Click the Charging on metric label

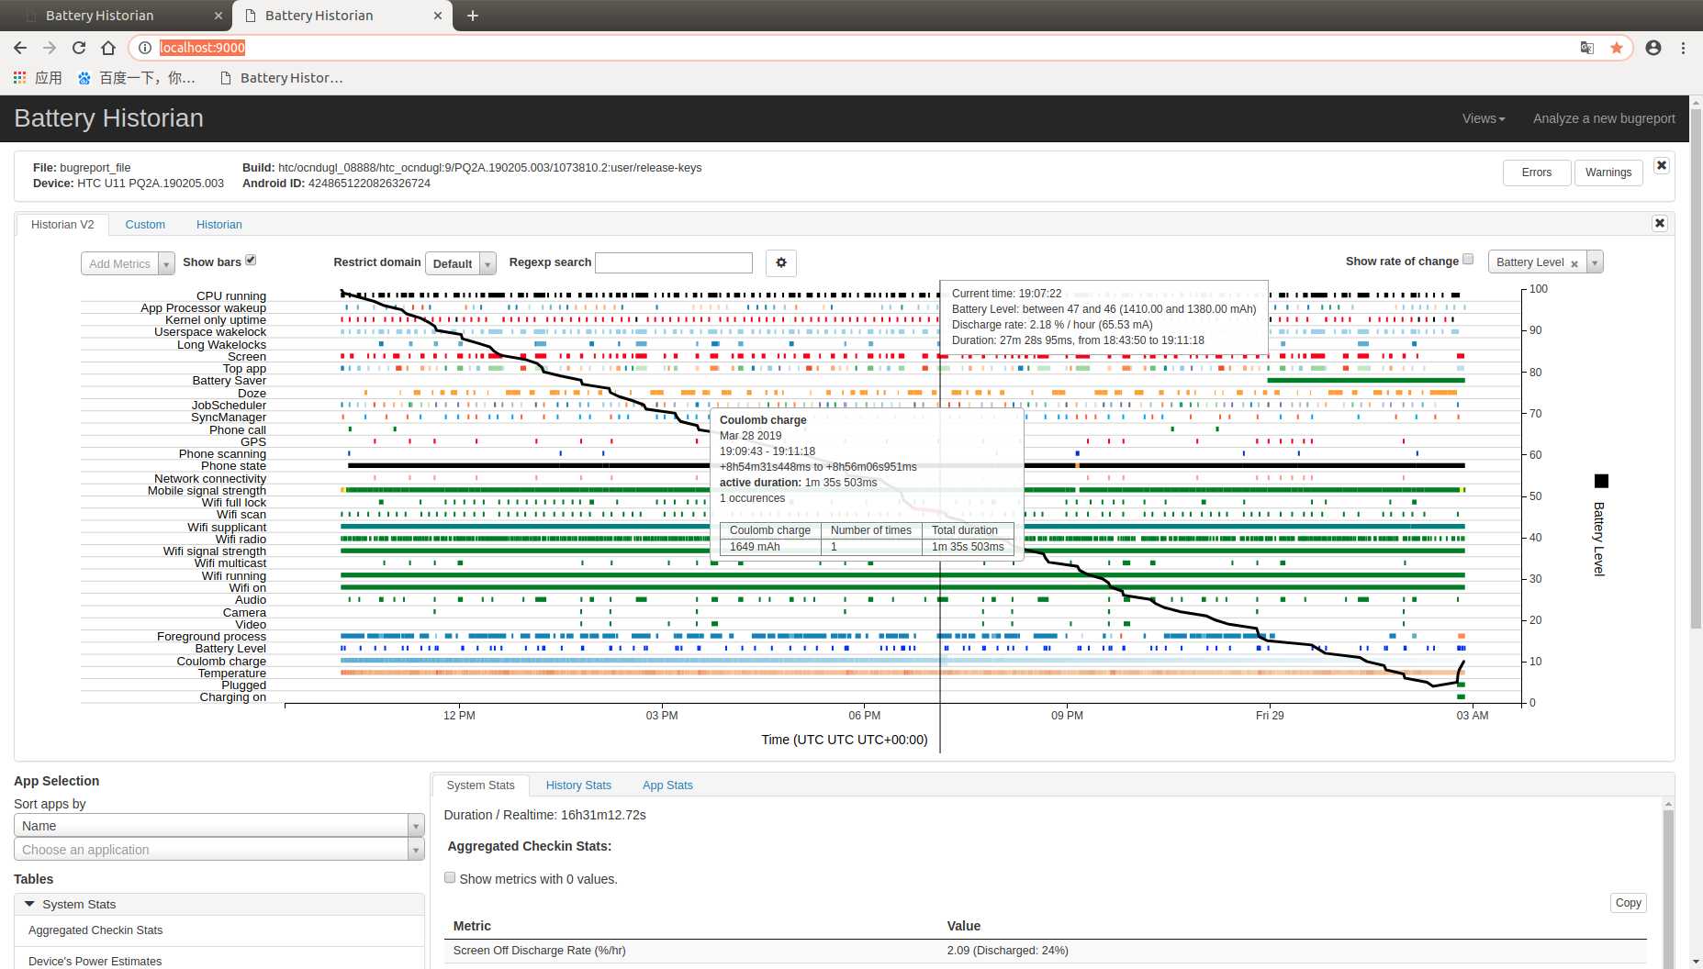coord(233,696)
